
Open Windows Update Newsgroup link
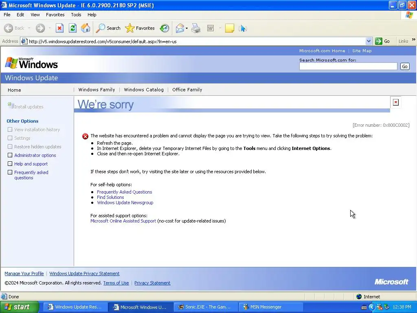pyautogui.click(x=125, y=203)
